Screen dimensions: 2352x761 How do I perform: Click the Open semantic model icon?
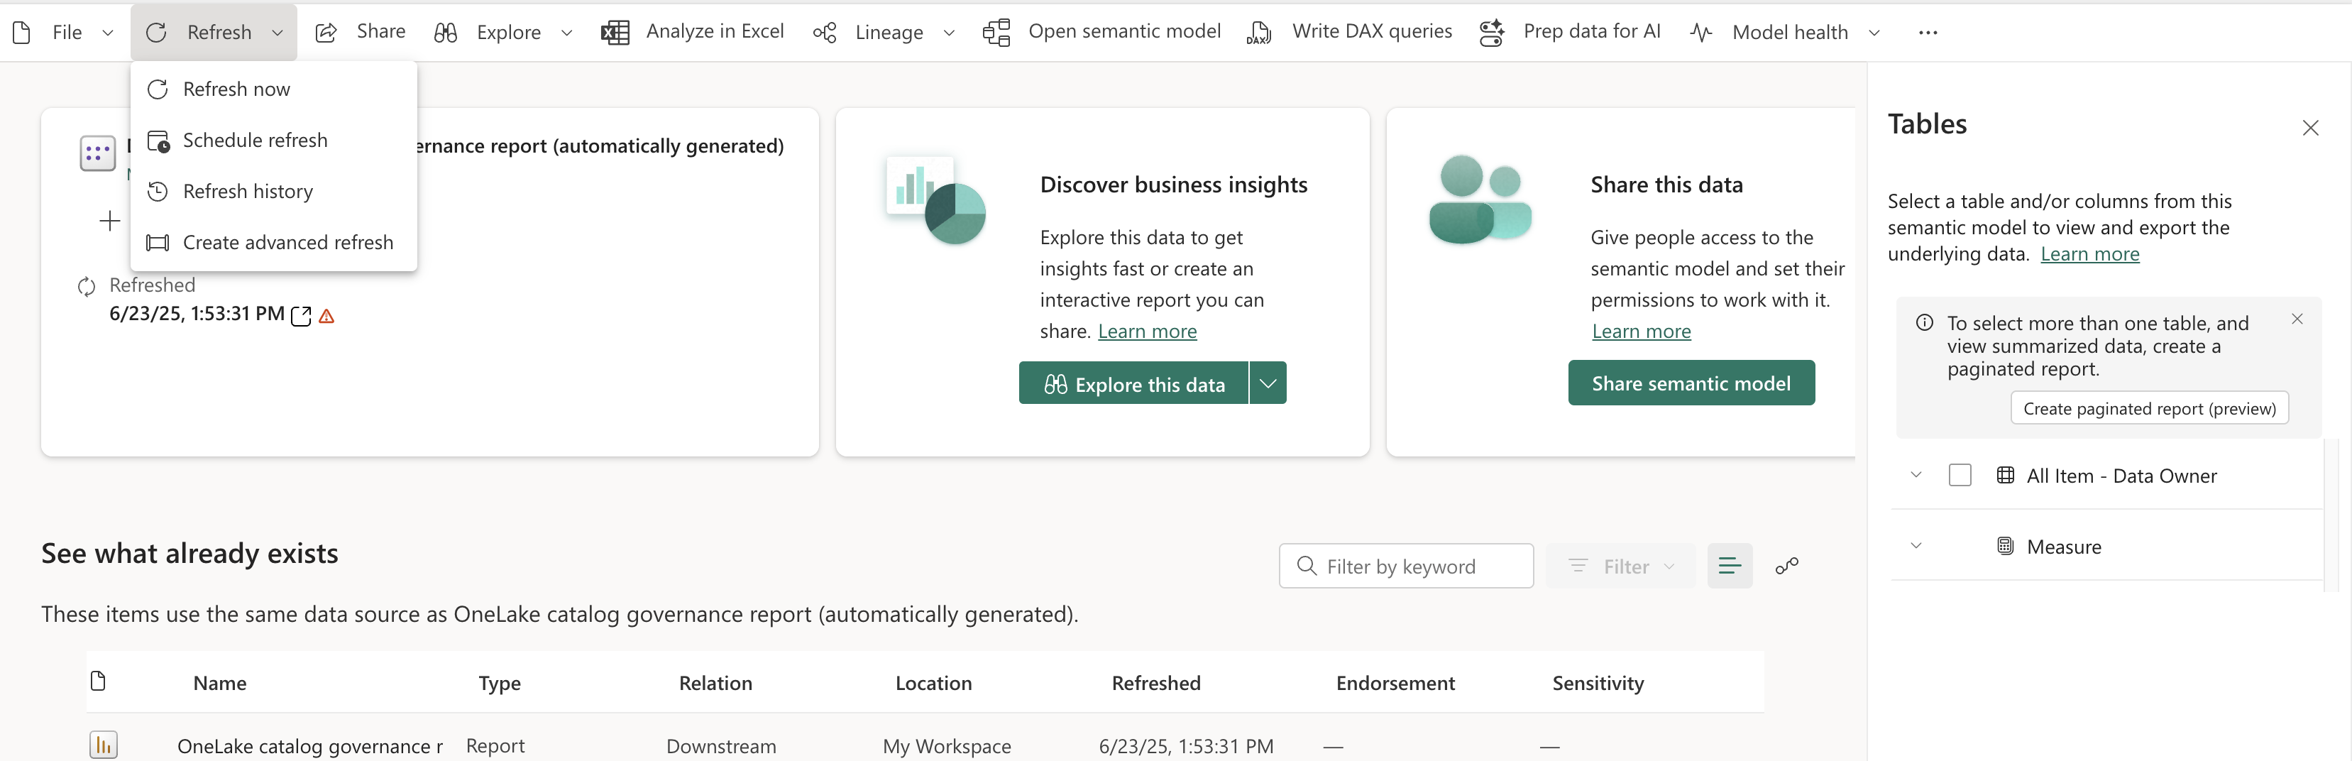click(x=996, y=33)
